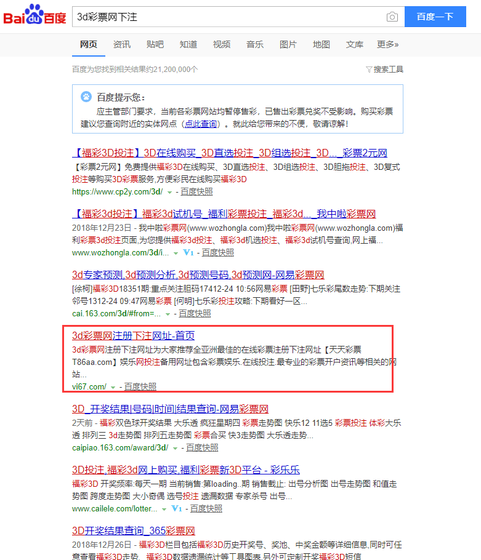
Task: Open the 3d彩票网注册下注网址-首页 result
Action: (x=133, y=335)
